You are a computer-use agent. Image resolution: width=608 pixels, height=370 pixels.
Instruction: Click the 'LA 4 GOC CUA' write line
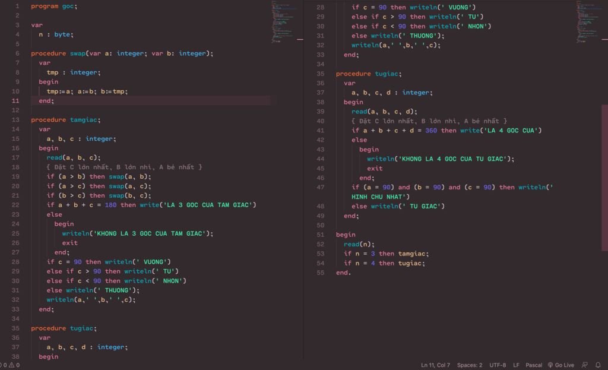446,131
